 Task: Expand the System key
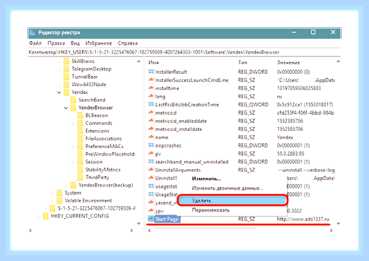point(52,193)
